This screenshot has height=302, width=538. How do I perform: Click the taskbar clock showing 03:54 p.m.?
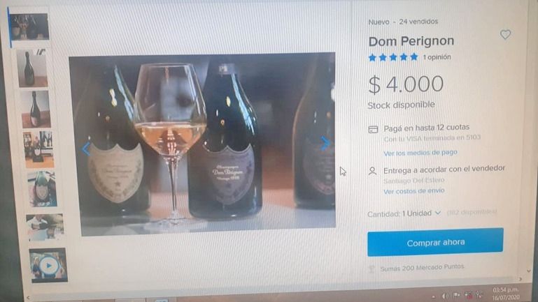507,293
